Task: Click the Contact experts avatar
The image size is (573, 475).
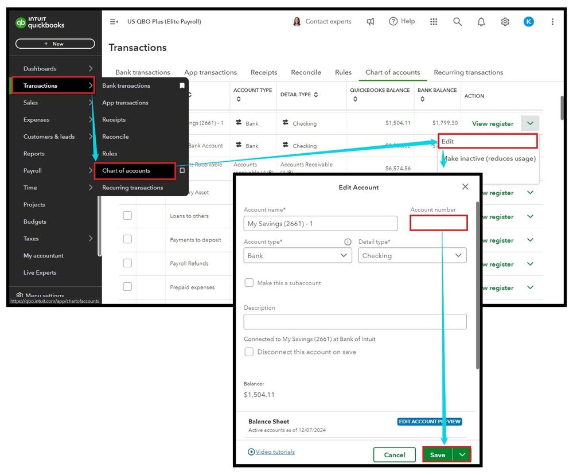Action: [x=297, y=22]
